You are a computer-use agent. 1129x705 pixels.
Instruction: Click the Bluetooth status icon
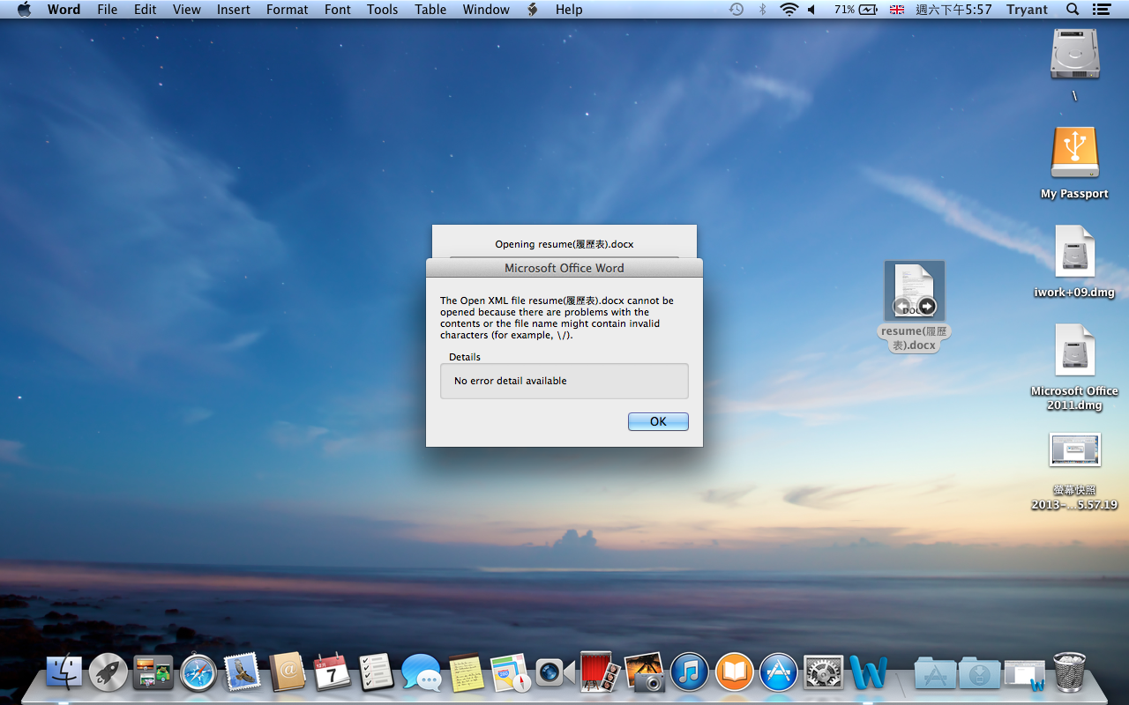pyautogui.click(x=763, y=10)
